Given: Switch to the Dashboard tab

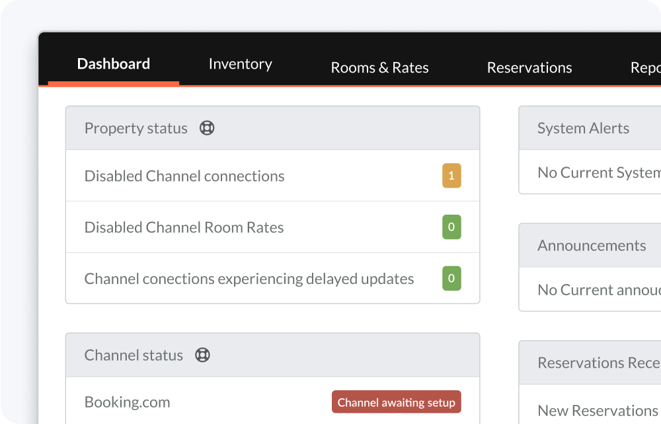Looking at the screenshot, I should point(114,63).
